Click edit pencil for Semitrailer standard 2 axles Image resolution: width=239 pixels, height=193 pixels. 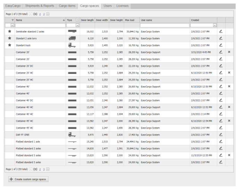(221, 32)
